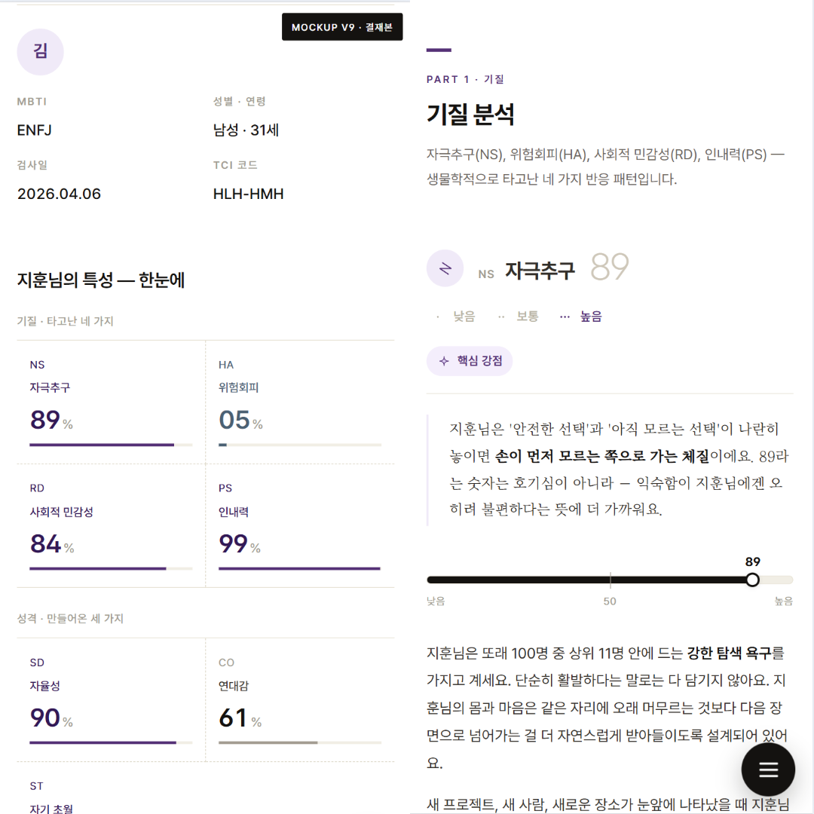Select the 낮음 level label
Viewport: 814px width, 814px height.
coord(464,317)
